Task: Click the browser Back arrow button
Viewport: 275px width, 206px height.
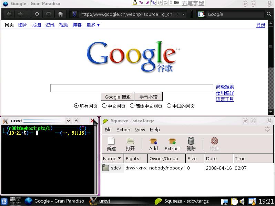Action: coord(9,14)
